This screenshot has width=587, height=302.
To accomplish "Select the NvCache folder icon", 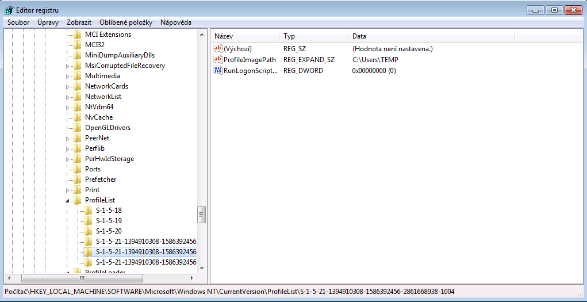I will click(x=78, y=117).
